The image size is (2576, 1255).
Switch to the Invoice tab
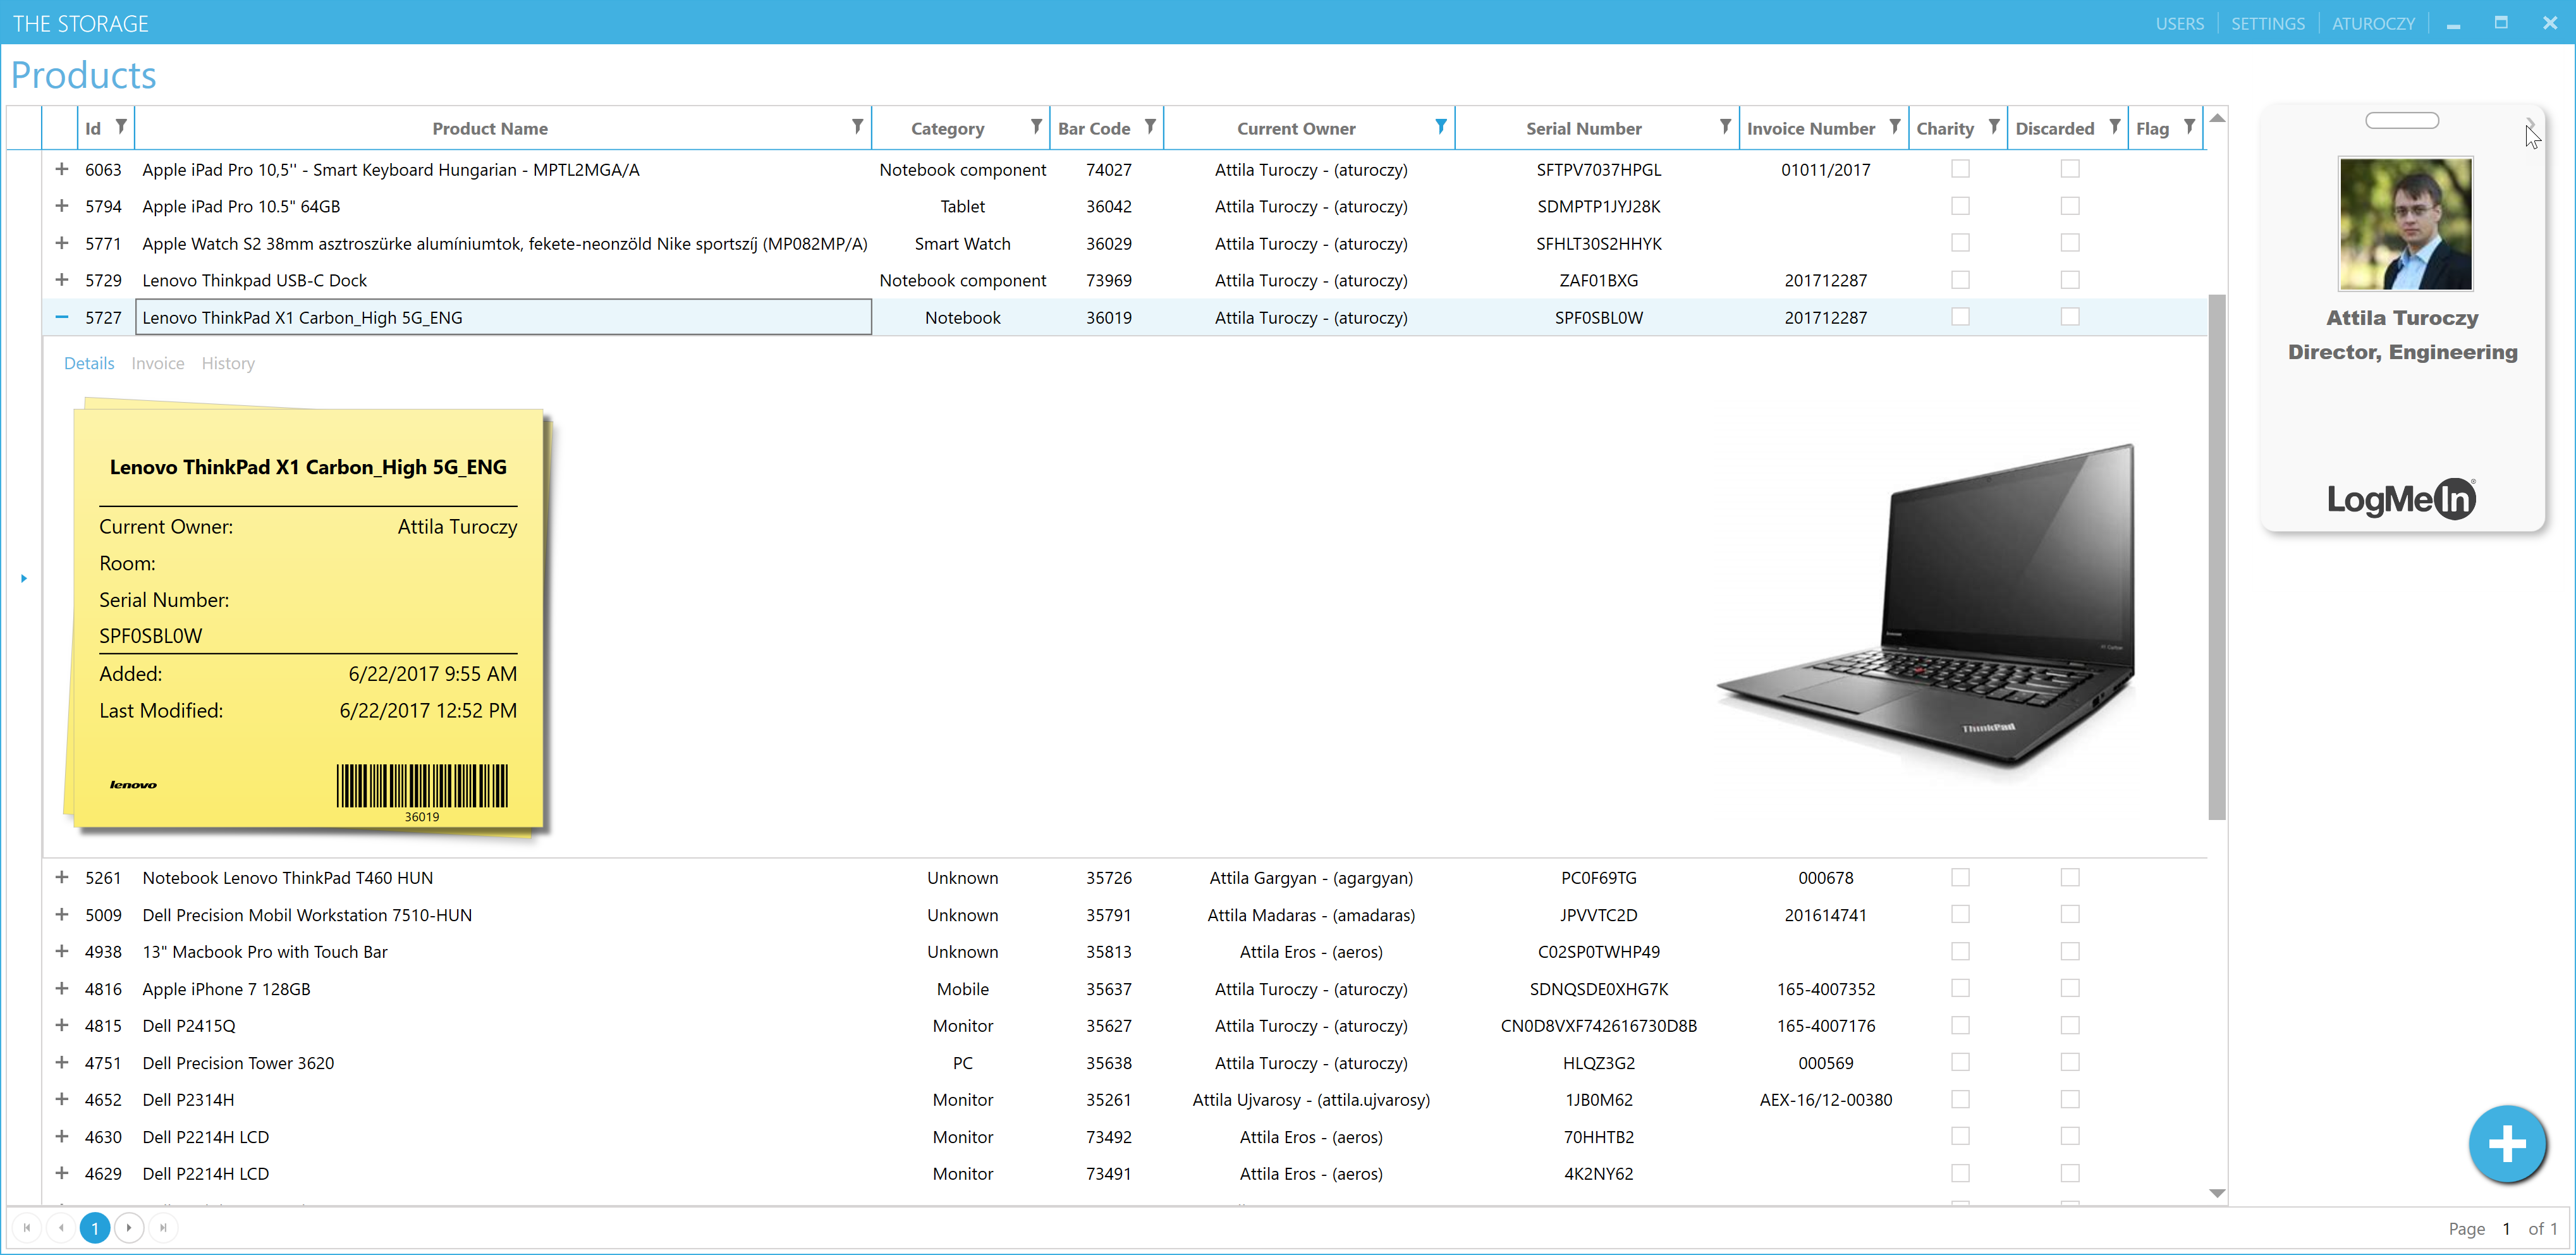(x=158, y=363)
